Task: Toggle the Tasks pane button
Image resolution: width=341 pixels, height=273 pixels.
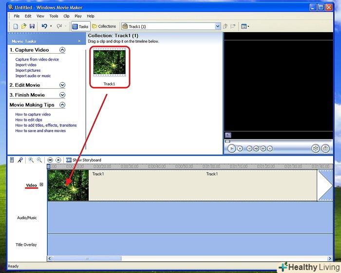Action: (x=80, y=26)
